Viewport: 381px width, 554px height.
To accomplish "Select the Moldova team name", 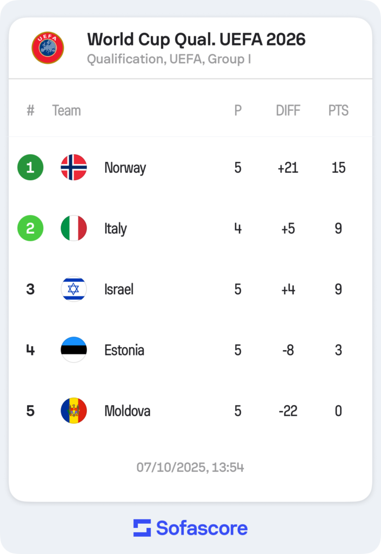I will click(127, 411).
